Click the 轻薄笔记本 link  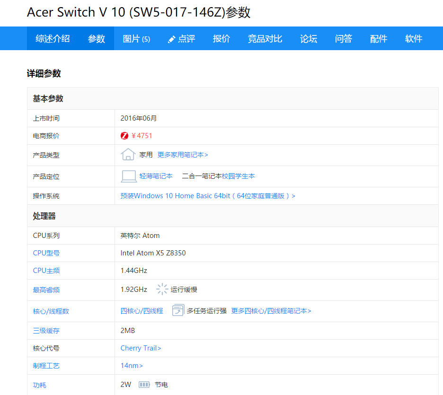[x=156, y=176]
